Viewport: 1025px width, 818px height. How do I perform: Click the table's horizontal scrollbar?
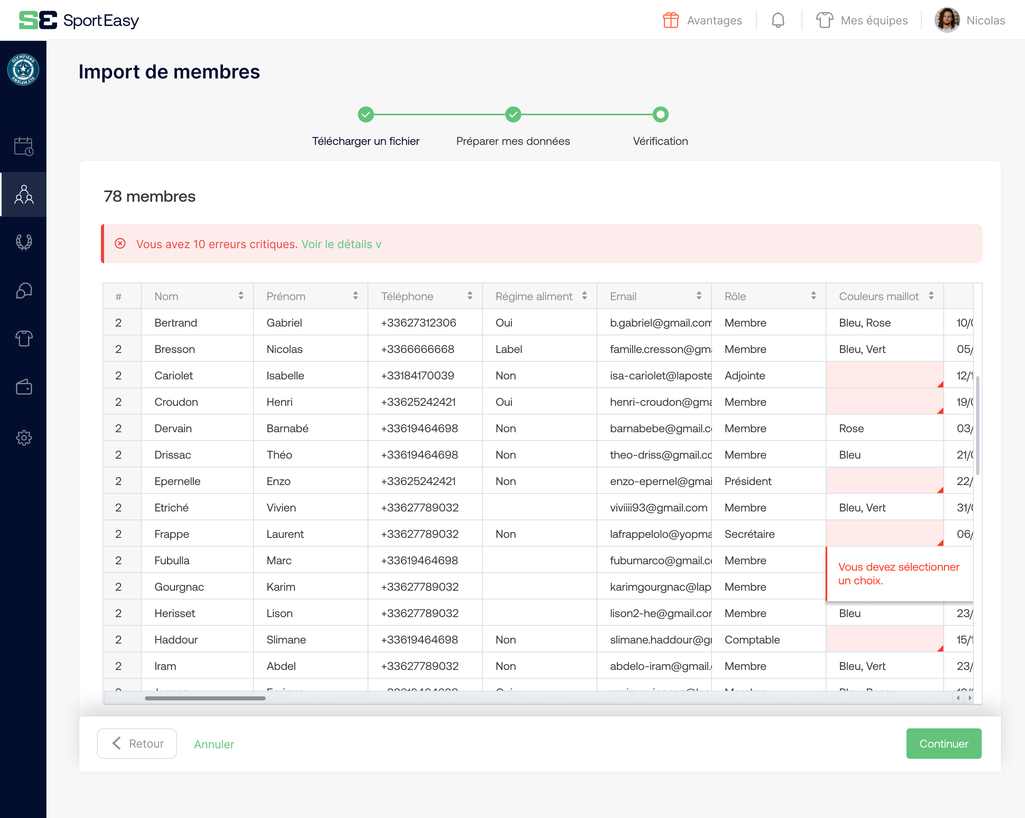point(205,698)
